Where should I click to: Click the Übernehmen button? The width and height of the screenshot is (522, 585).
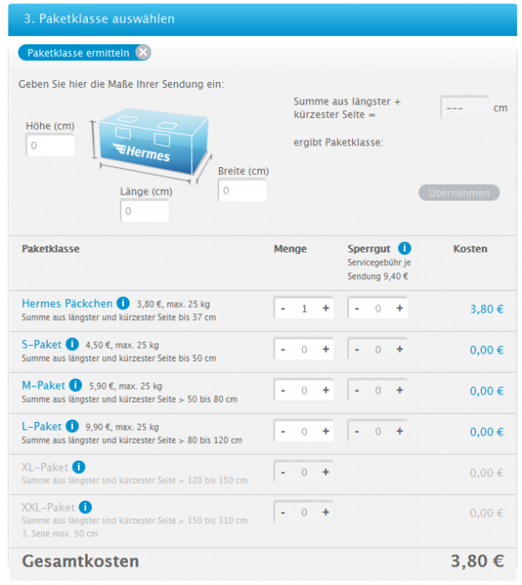point(459,193)
